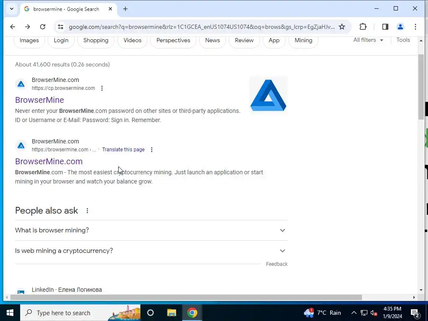Close the browsermine Google Search tab
The image size is (428, 321).
pos(110,9)
